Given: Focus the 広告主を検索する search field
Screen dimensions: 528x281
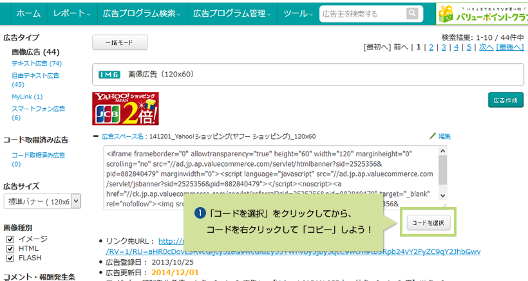Looking at the screenshot, I should pyautogui.click(x=362, y=14).
